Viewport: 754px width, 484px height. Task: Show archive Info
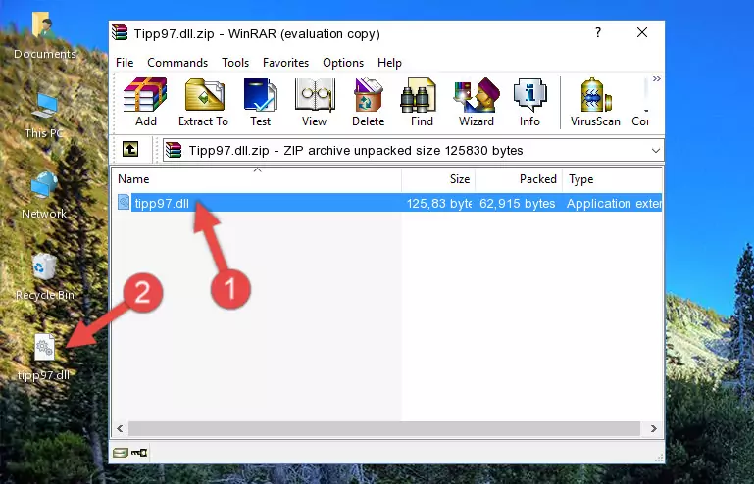pyautogui.click(x=529, y=102)
